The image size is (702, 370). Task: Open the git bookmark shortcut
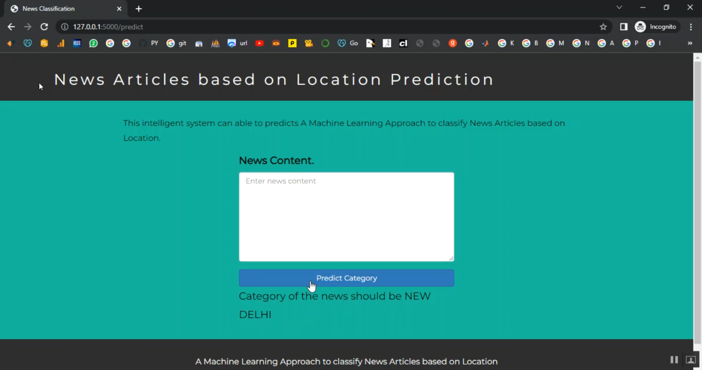[178, 43]
